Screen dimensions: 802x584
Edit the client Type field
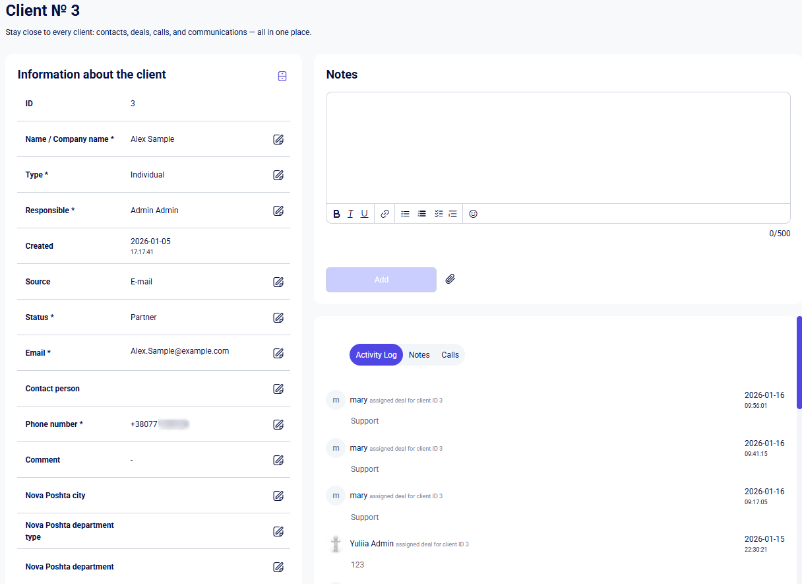[x=278, y=175]
